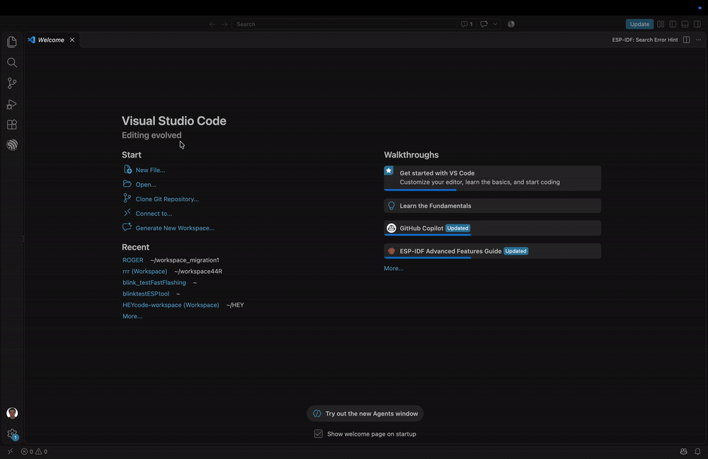708x459 pixels.
Task: Select the Welcome tab
Action: point(52,40)
